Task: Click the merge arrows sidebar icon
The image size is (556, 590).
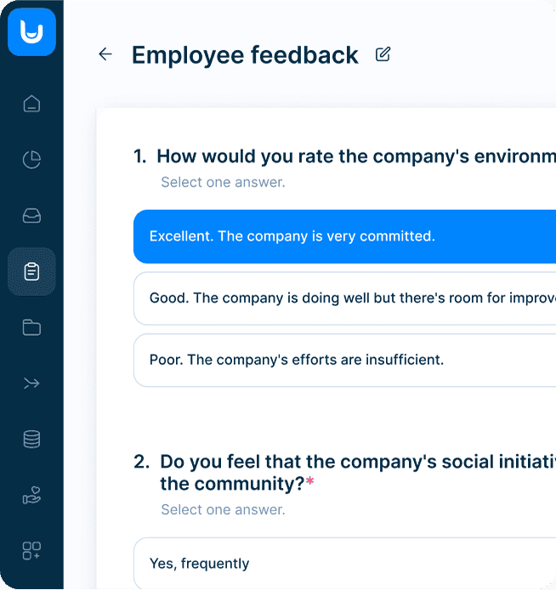Action: 31,383
